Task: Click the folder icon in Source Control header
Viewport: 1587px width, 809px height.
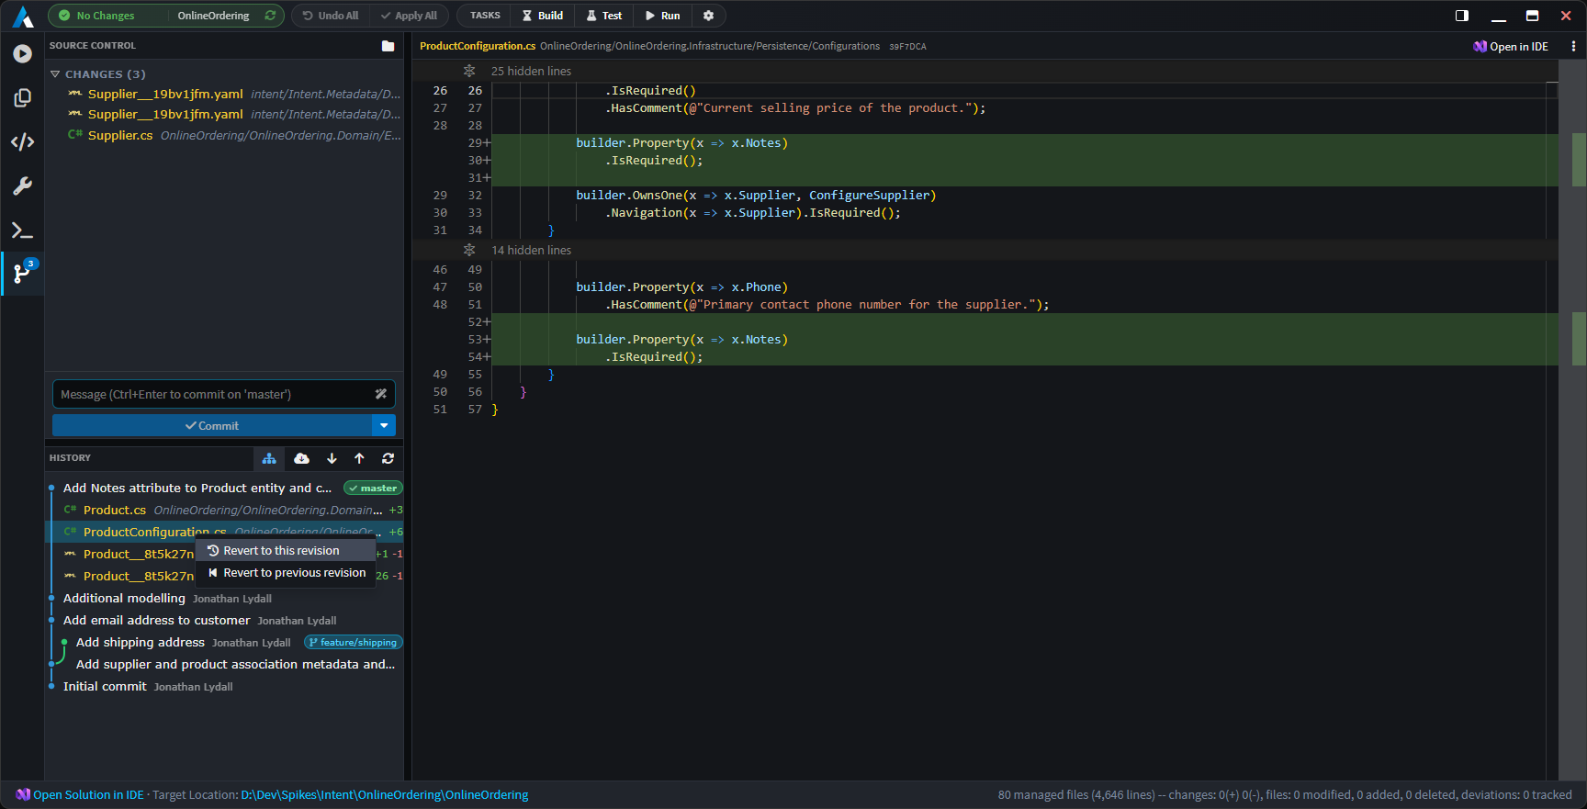Action: [x=388, y=46]
